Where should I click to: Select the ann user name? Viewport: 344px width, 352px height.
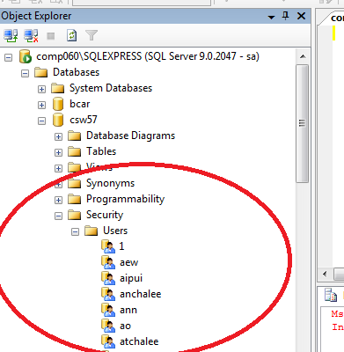pyautogui.click(x=128, y=310)
